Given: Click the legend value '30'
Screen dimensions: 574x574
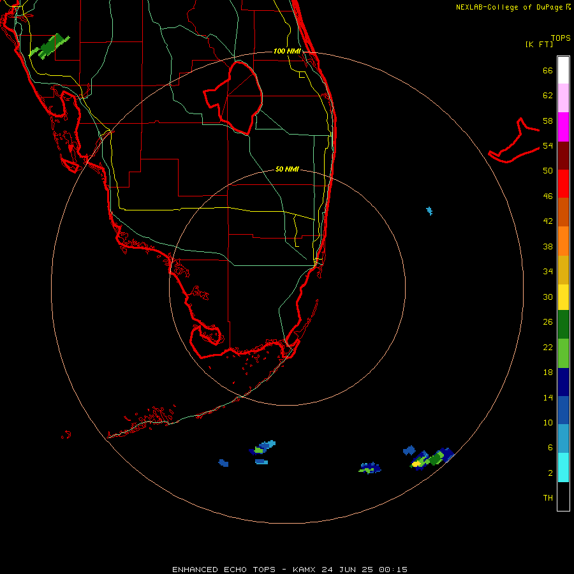Looking at the screenshot, I should tap(548, 297).
